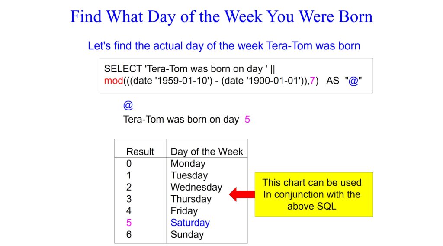Click the "Result" table column header

pos(140,152)
